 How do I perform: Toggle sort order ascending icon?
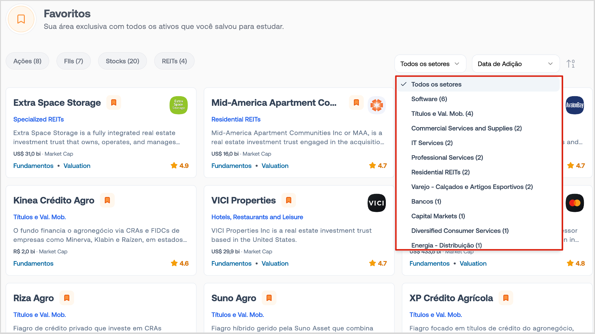coord(571,64)
